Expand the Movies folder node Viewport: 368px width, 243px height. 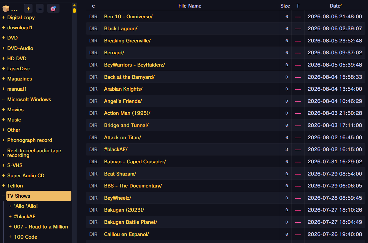coord(3,110)
